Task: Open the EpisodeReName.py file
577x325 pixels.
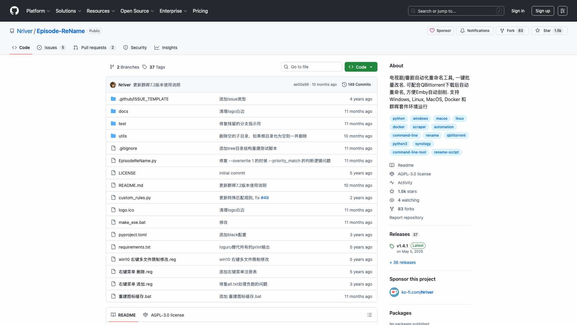Action: coord(137,161)
